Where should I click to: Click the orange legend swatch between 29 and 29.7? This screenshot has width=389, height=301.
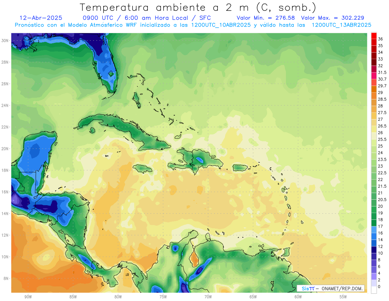point(374,89)
